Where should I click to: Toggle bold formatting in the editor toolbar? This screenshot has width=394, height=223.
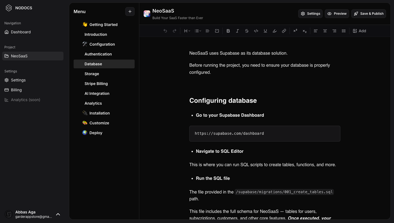click(x=228, y=31)
